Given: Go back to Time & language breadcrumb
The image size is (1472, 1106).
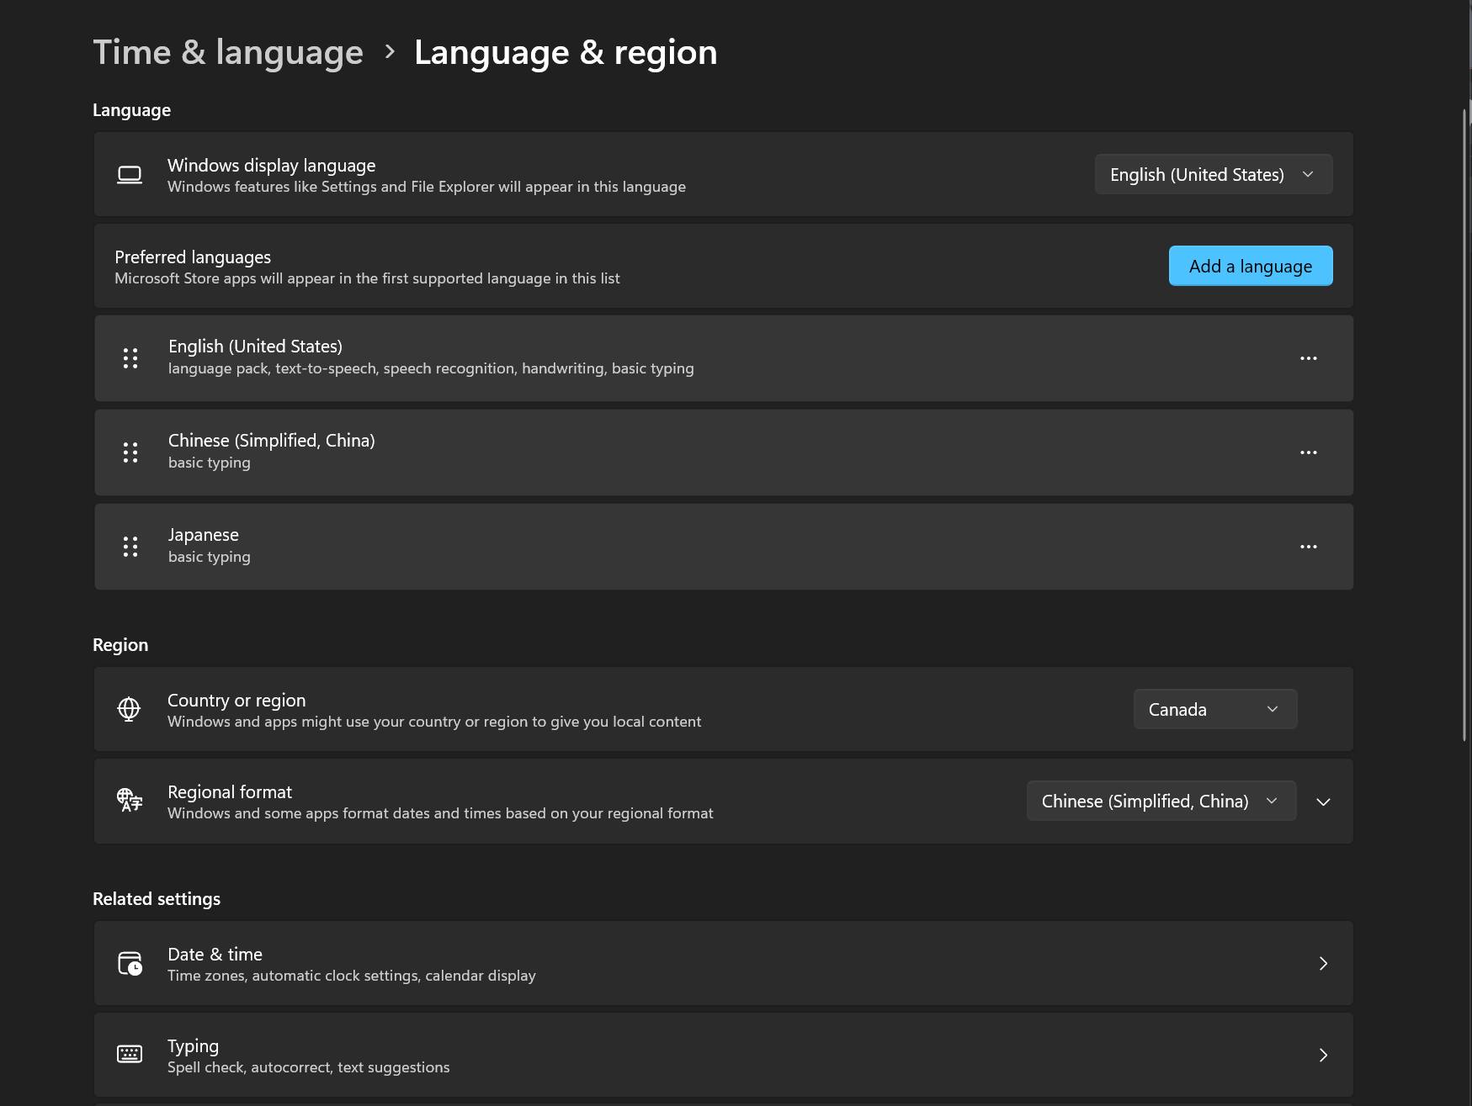Looking at the screenshot, I should pos(228,52).
